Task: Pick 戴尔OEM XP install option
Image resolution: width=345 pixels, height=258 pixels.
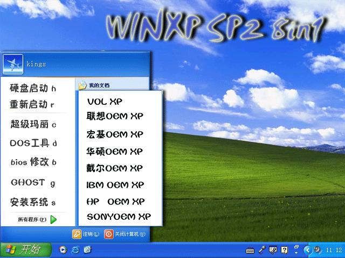Action: [x=114, y=168]
